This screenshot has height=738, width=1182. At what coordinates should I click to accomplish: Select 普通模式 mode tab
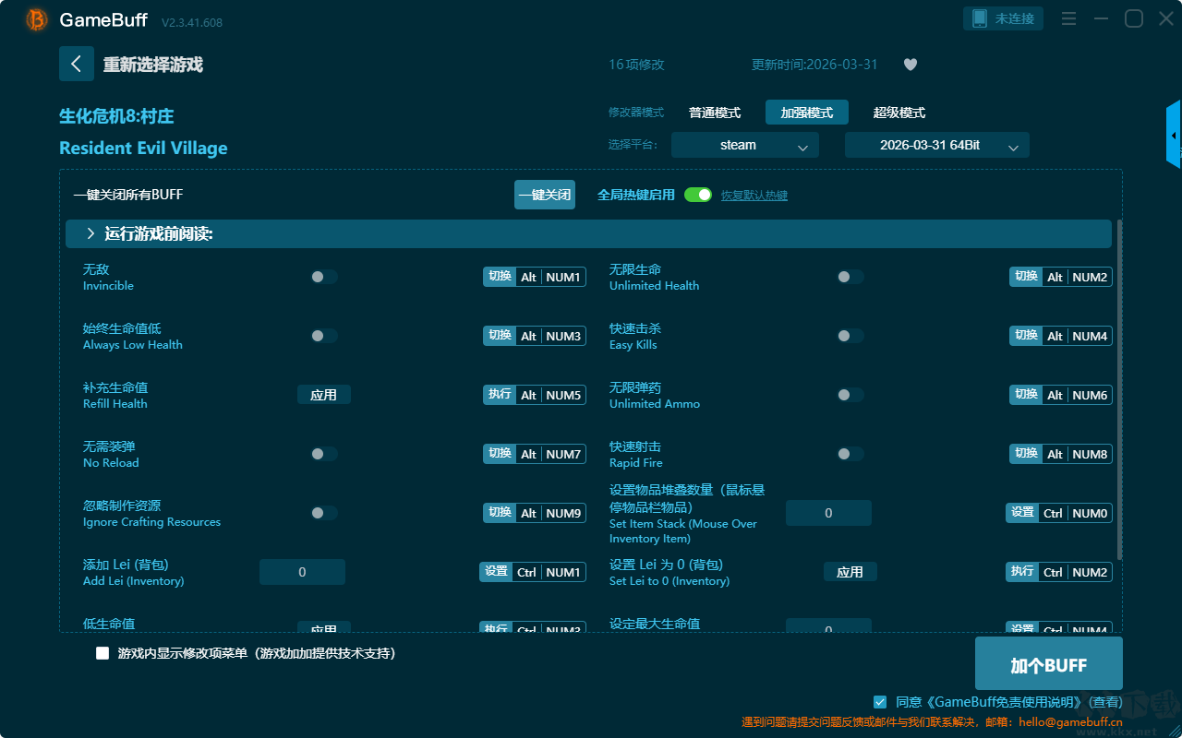tap(715, 113)
